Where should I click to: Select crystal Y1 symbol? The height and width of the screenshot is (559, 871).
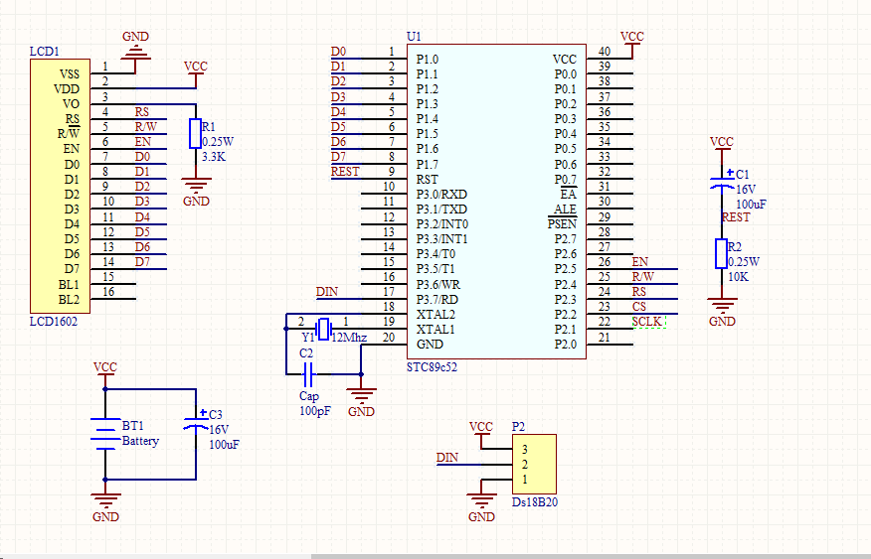[x=321, y=329]
